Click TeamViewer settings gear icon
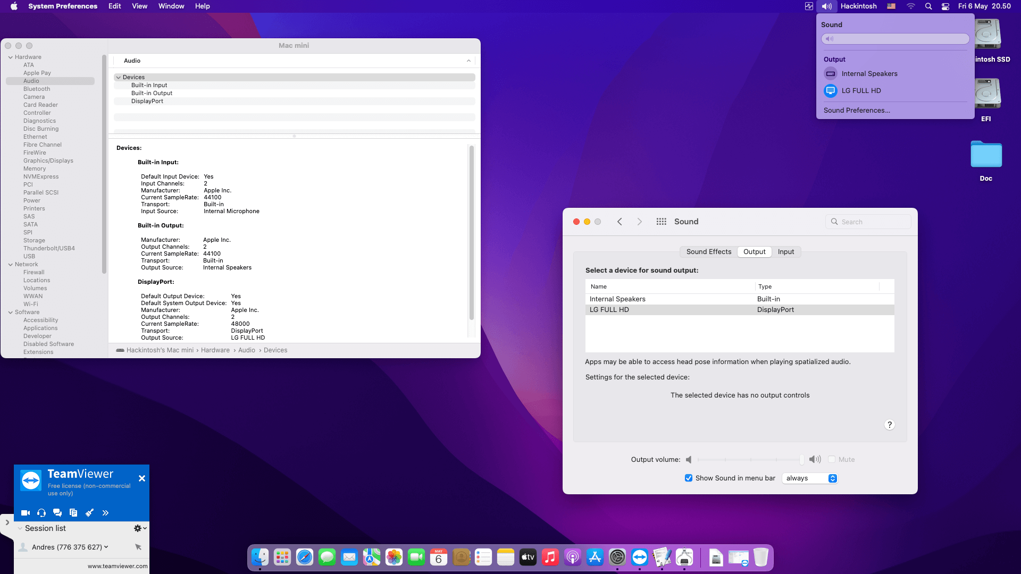This screenshot has height=574, width=1021. point(138,528)
